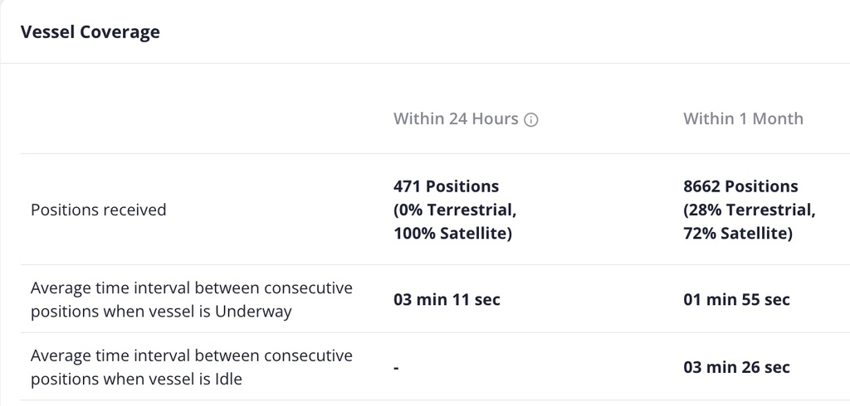Select the 03 min 11 sec value
Screen dimensions: 850x406
447,299
